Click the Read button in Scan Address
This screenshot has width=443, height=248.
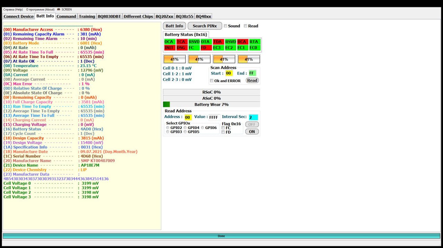(252, 80)
